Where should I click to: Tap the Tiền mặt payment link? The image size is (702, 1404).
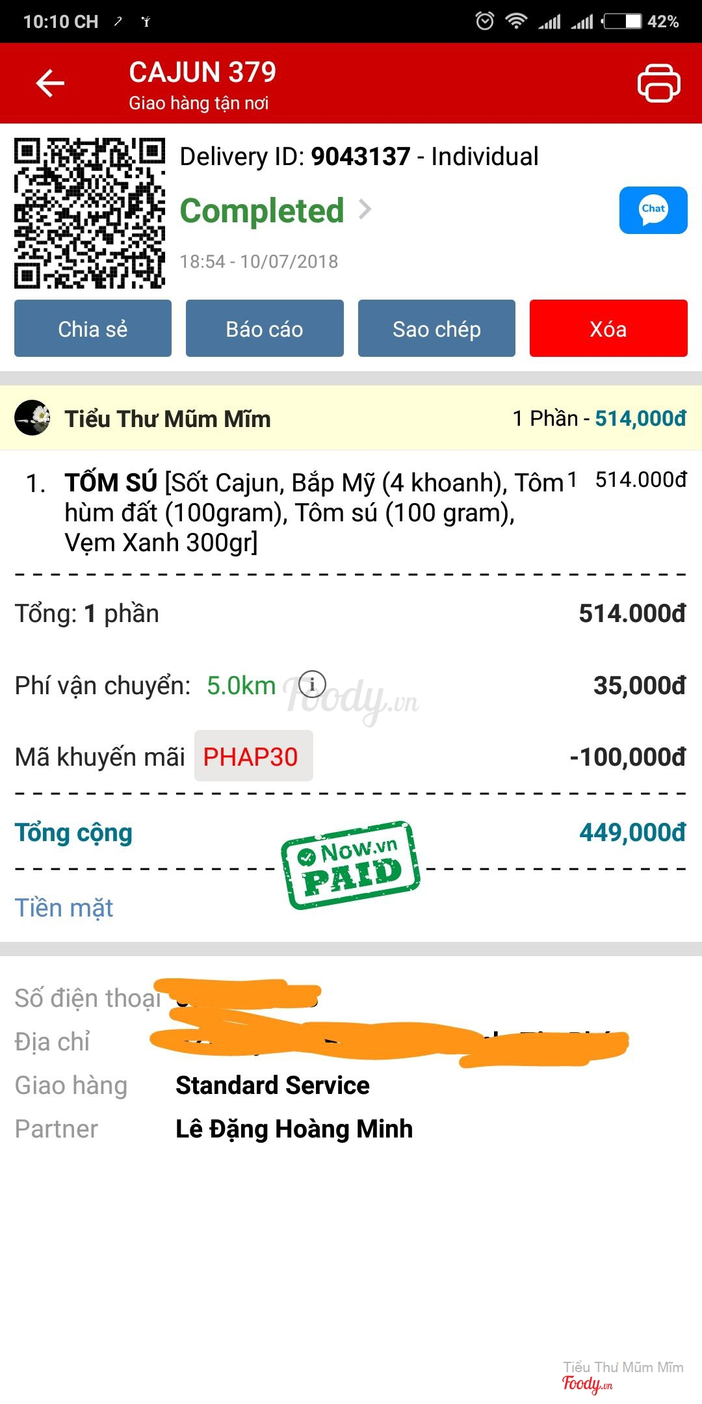pos(64,907)
